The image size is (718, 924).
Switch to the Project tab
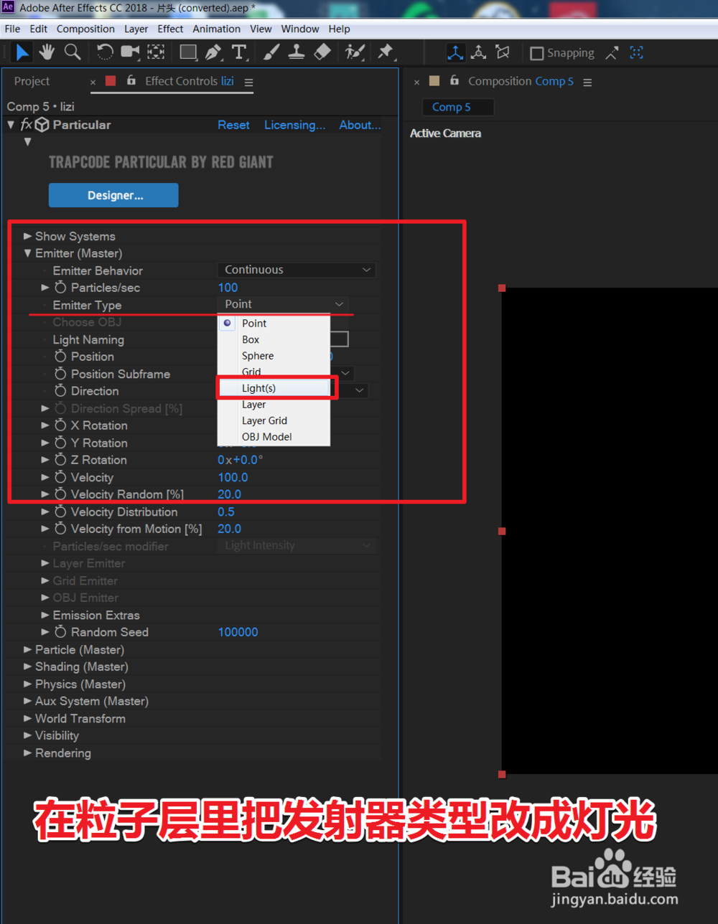pos(32,81)
